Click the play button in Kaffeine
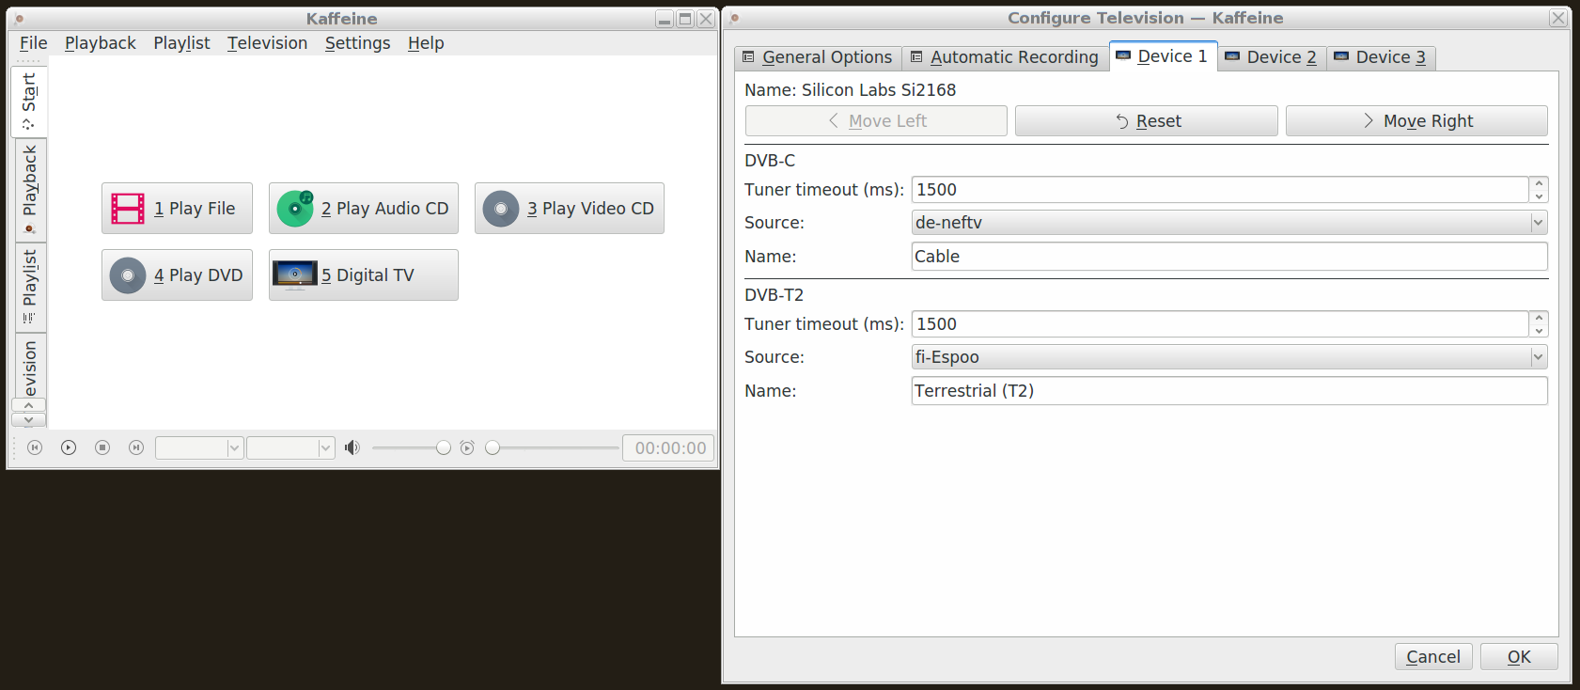Viewport: 1580px width, 690px height. click(x=69, y=447)
